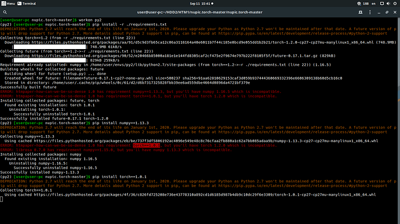Click the future 829kB download progress bar
The width and height of the screenshot is (400, 224).
click(x=50, y=60)
